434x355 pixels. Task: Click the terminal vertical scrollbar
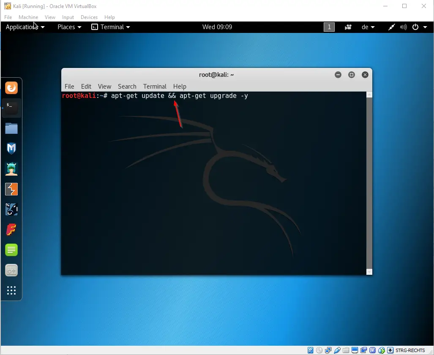pyautogui.click(x=369, y=183)
